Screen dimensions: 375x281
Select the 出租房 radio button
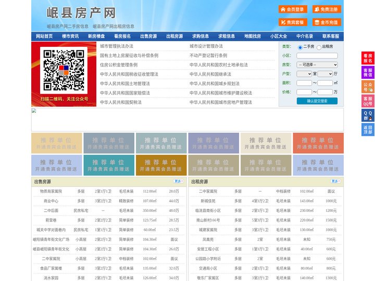(319, 47)
